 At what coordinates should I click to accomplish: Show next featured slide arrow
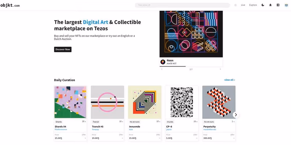220,69
